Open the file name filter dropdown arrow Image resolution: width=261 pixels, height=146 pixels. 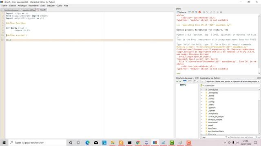pos(229,137)
